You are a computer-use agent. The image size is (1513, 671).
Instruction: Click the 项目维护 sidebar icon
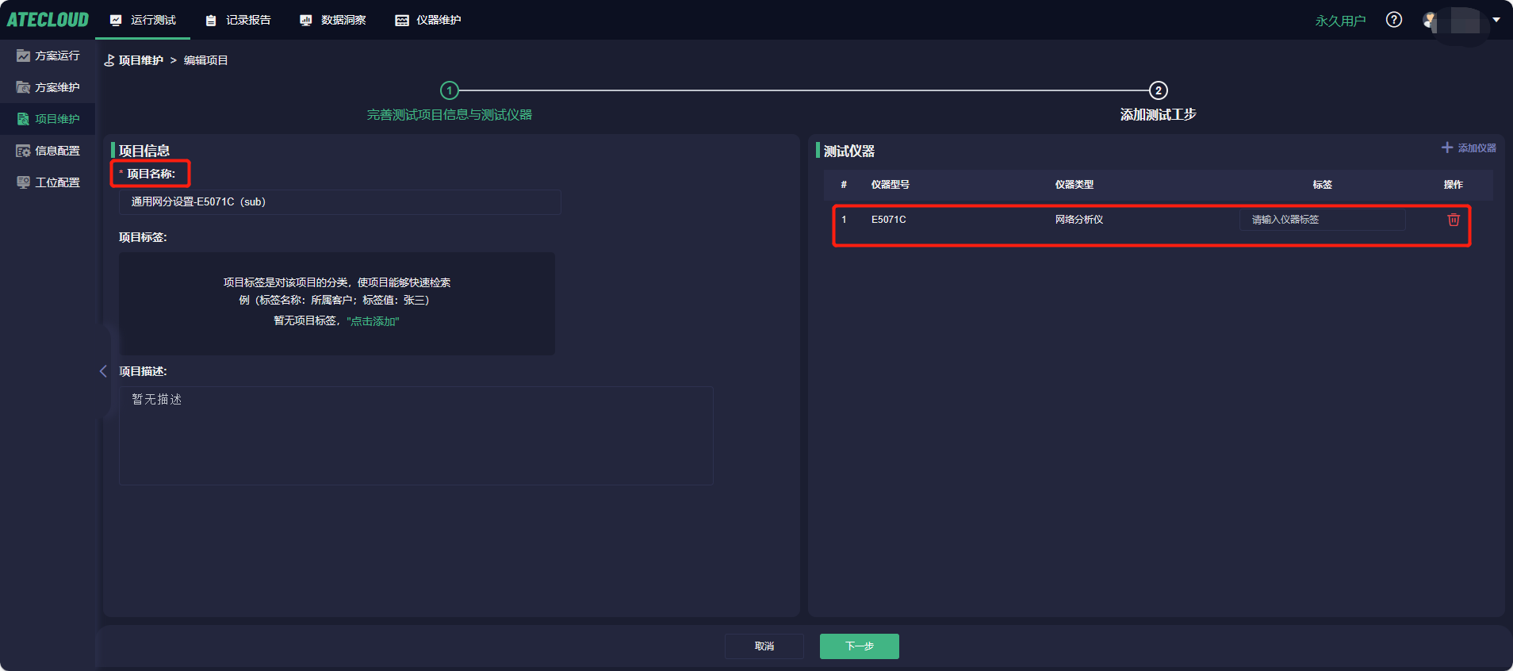(x=23, y=119)
